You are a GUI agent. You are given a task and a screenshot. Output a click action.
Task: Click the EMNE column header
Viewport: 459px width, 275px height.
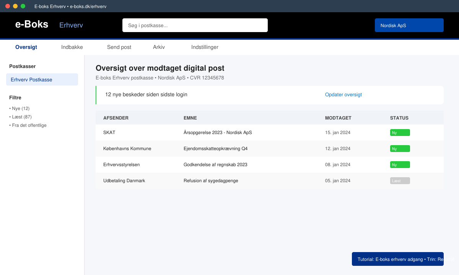[x=190, y=118]
